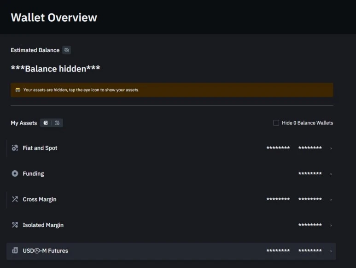The image size is (356, 268).
Task: Click the hidden assets warning banner text
Action: click(81, 90)
